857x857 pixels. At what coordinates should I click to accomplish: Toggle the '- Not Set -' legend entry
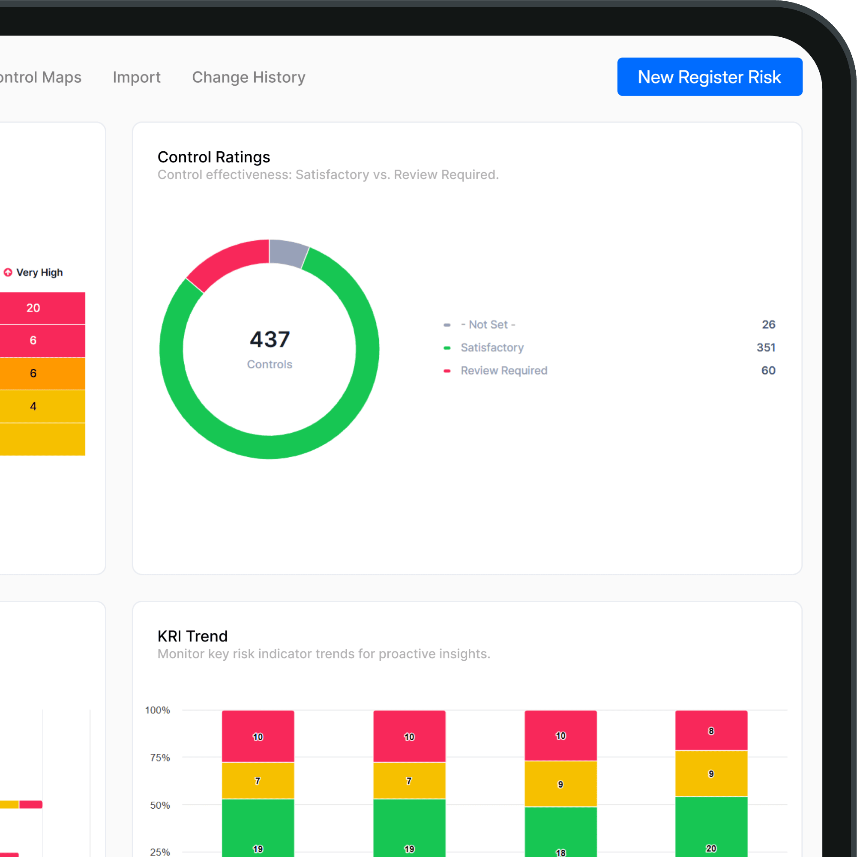(x=488, y=325)
